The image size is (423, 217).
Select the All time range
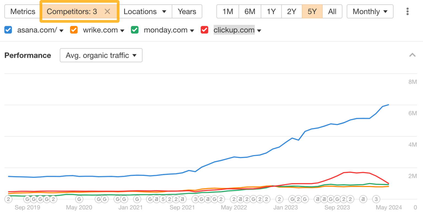(x=332, y=11)
